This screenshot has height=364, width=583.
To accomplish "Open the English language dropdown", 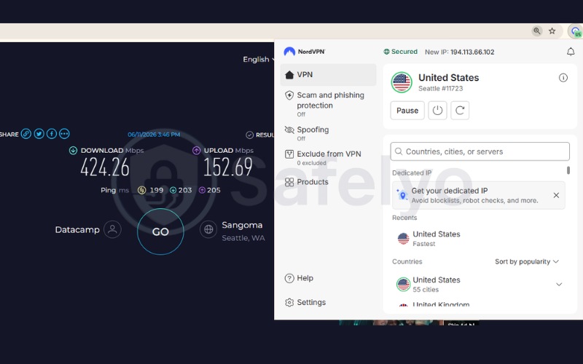I will click(259, 60).
